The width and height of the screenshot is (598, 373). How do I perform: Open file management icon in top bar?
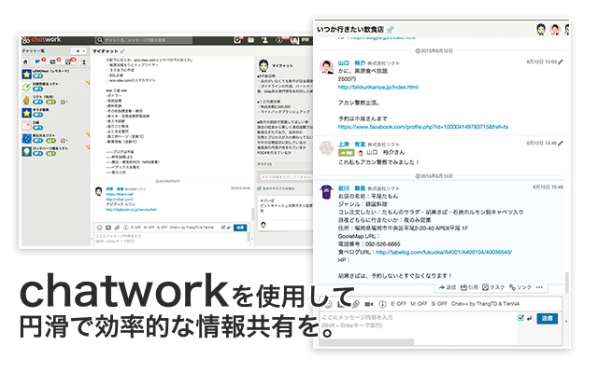251,39
